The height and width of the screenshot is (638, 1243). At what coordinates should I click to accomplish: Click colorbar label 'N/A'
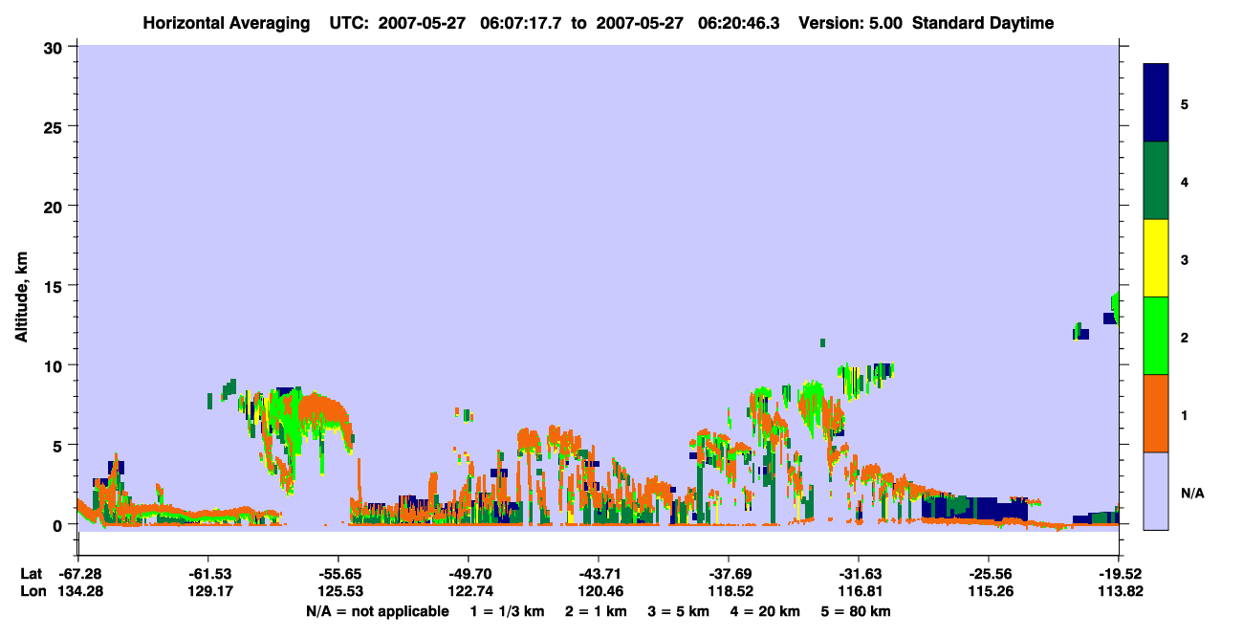pyautogui.click(x=1191, y=493)
